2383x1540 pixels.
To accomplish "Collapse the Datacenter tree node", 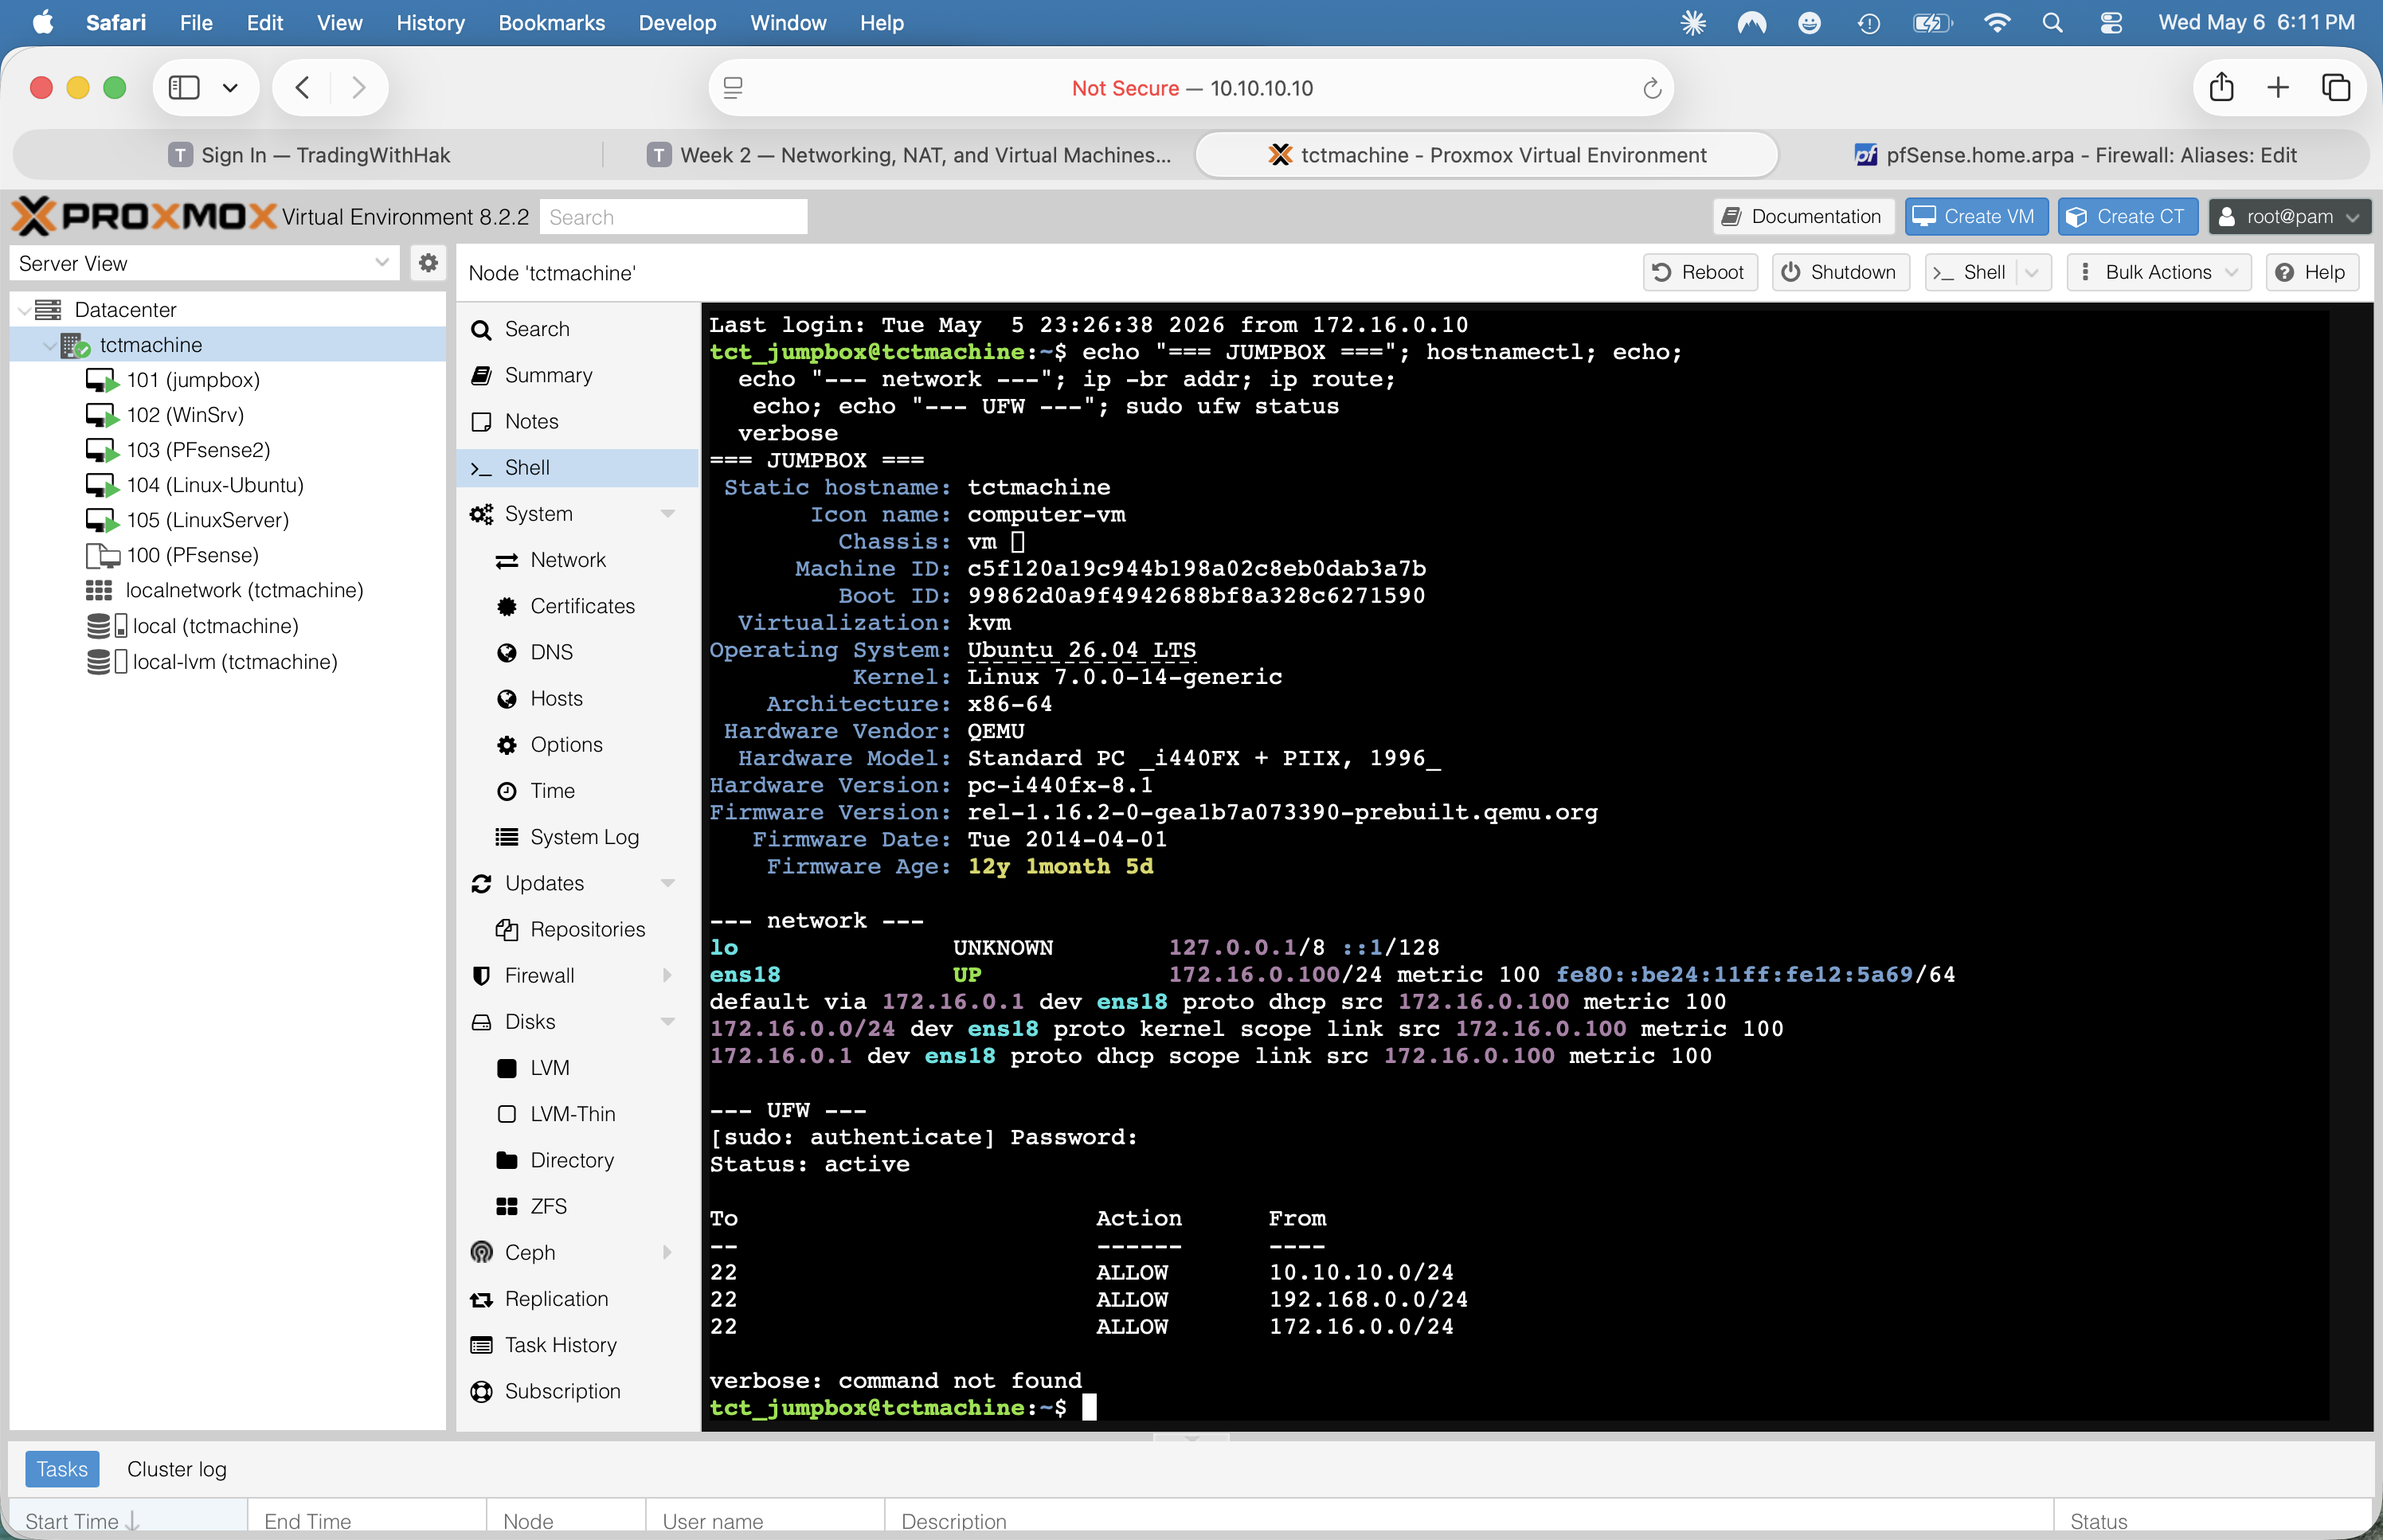I will (24, 310).
